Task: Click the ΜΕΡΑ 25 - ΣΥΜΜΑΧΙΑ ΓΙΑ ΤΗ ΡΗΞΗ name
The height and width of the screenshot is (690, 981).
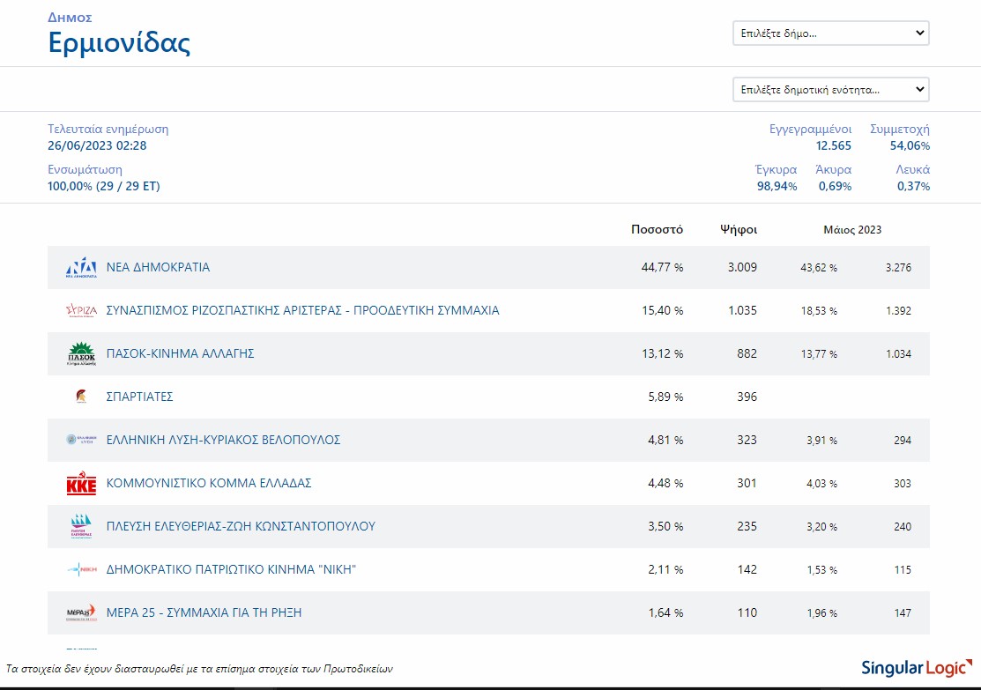Action: tap(204, 612)
